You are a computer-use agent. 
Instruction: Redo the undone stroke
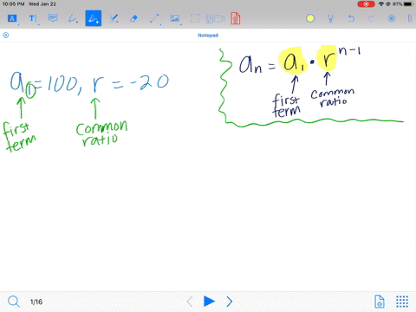(x=371, y=18)
